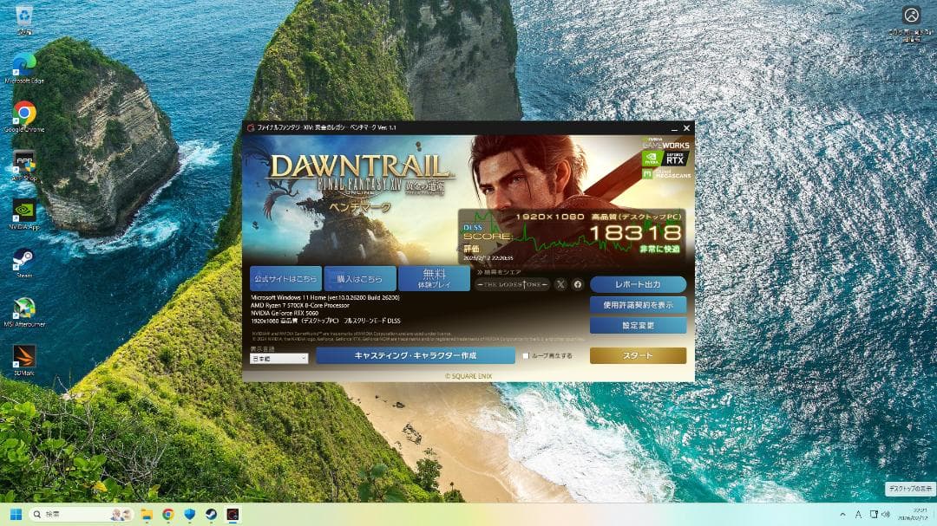The width and height of the screenshot is (937, 526).
Task: Open the blue shield app on taskbar
Action: (190, 514)
